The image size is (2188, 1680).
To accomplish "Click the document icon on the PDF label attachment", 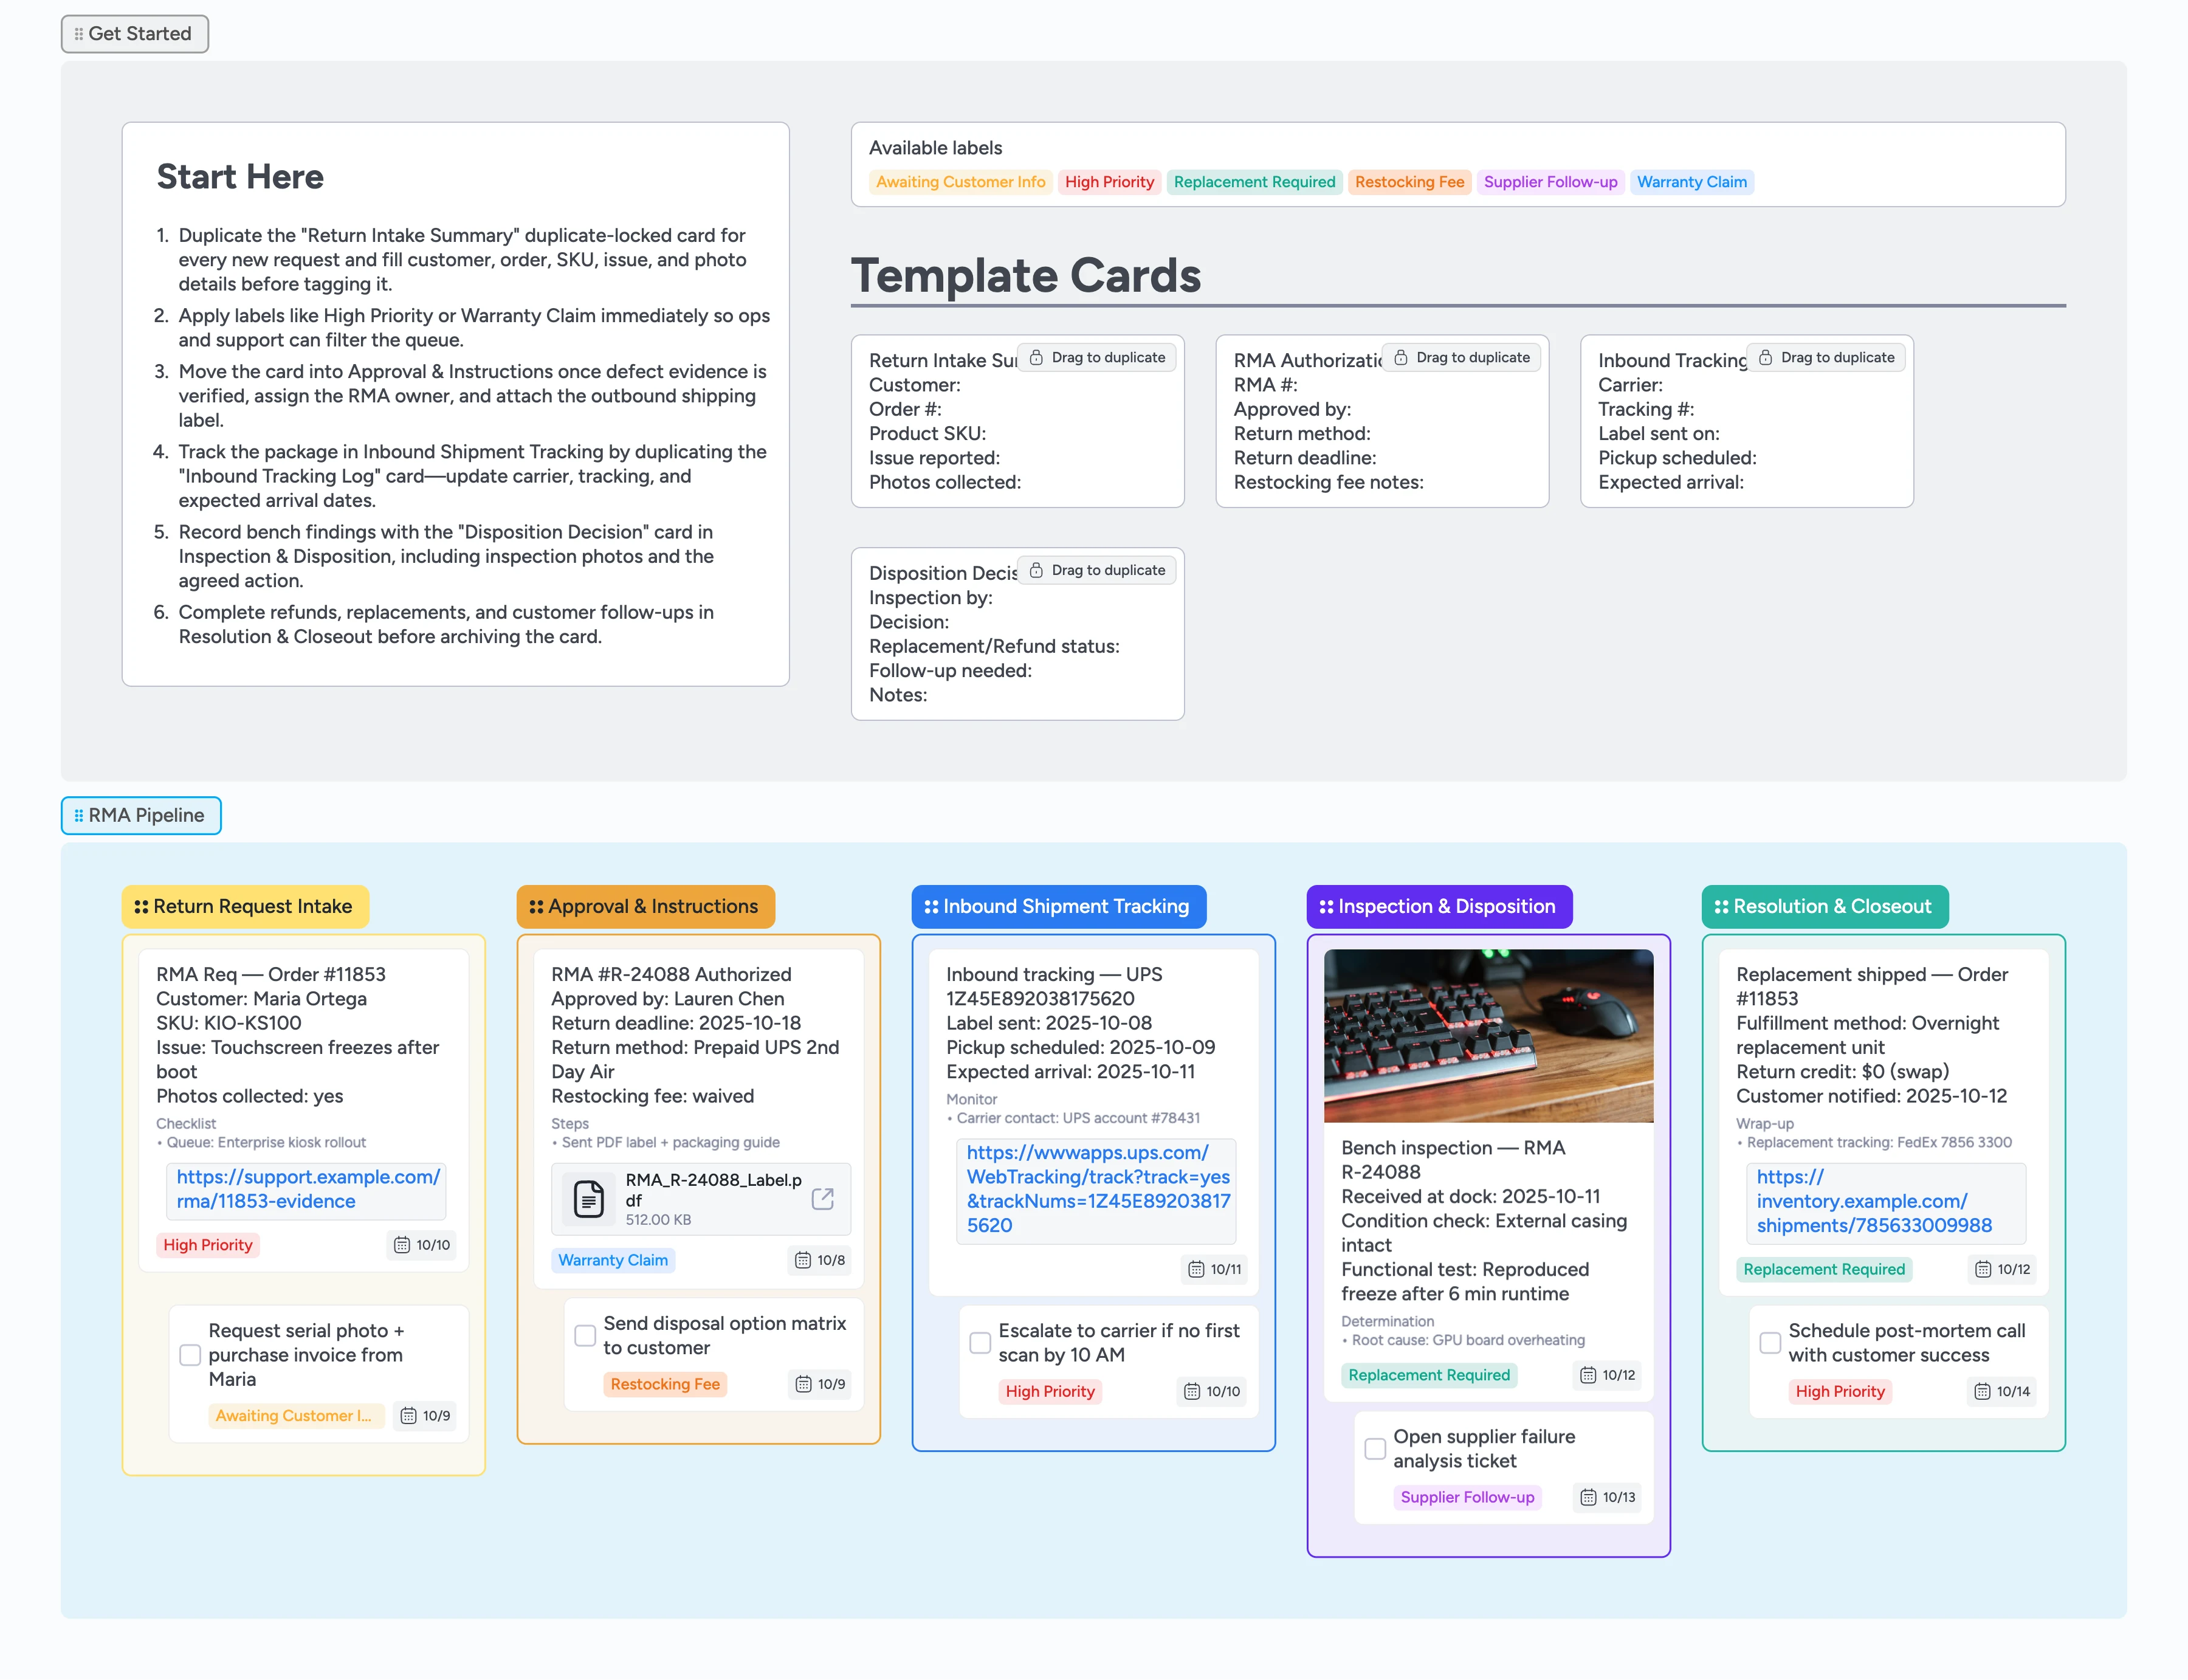I will (x=588, y=1198).
